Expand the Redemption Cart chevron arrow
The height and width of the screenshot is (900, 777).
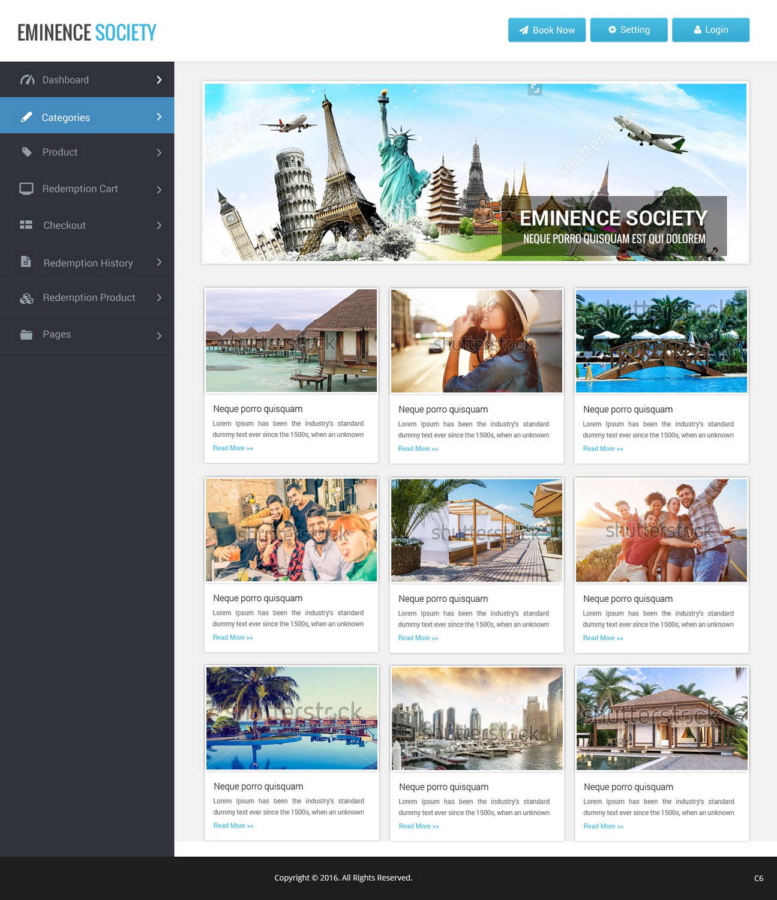(x=159, y=190)
